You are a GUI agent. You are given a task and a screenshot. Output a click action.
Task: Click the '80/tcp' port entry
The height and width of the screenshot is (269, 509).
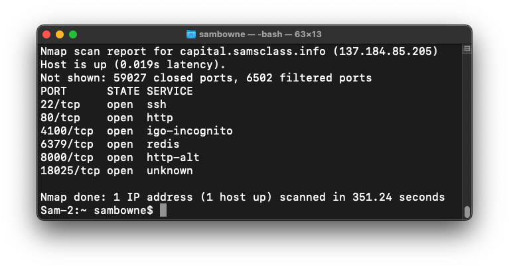point(57,118)
